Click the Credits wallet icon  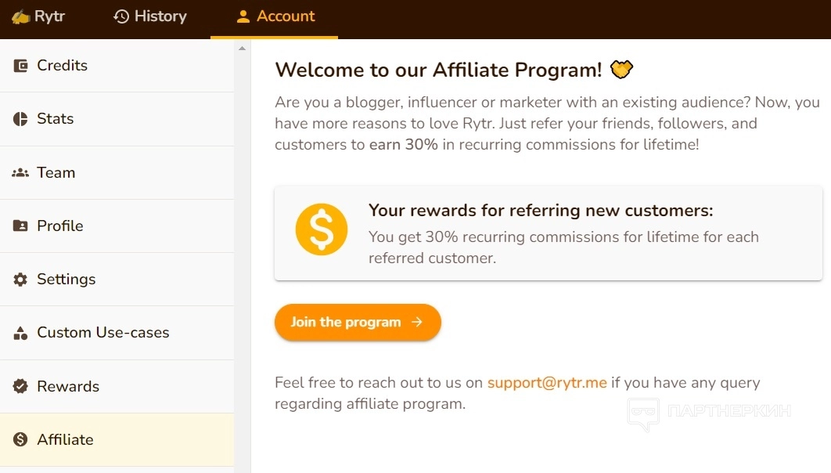pyautogui.click(x=21, y=66)
